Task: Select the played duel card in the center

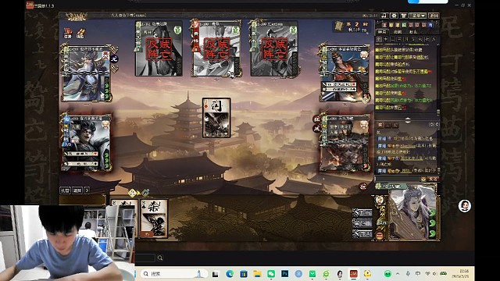Action: 216,118
